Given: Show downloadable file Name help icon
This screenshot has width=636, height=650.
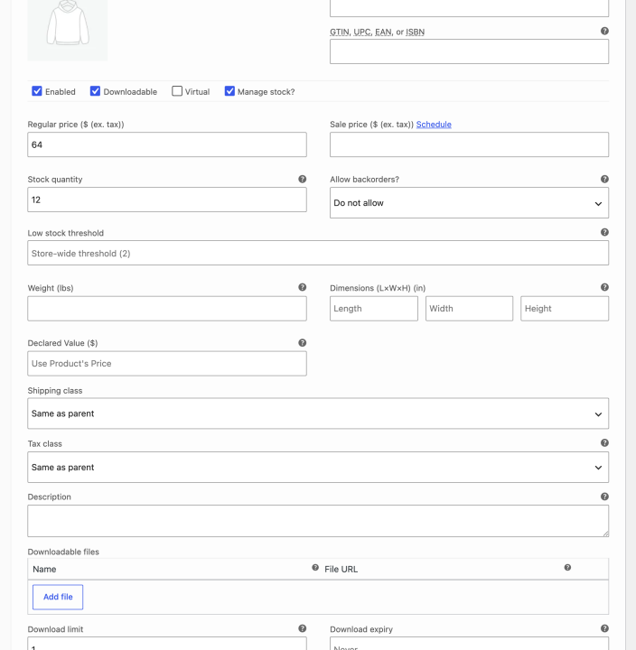Looking at the screenshot, I should (x=315, y=568).
